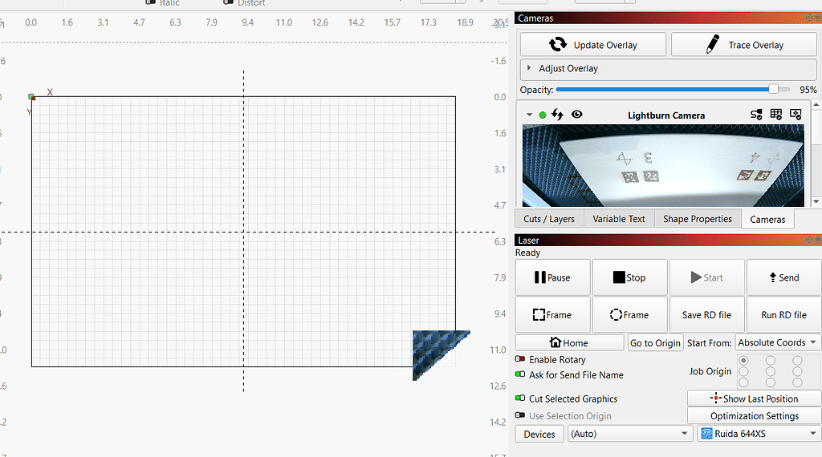The image size is (822, 457).
Task: Expand the Adjust Overlay section
Action: pos(529,68)
